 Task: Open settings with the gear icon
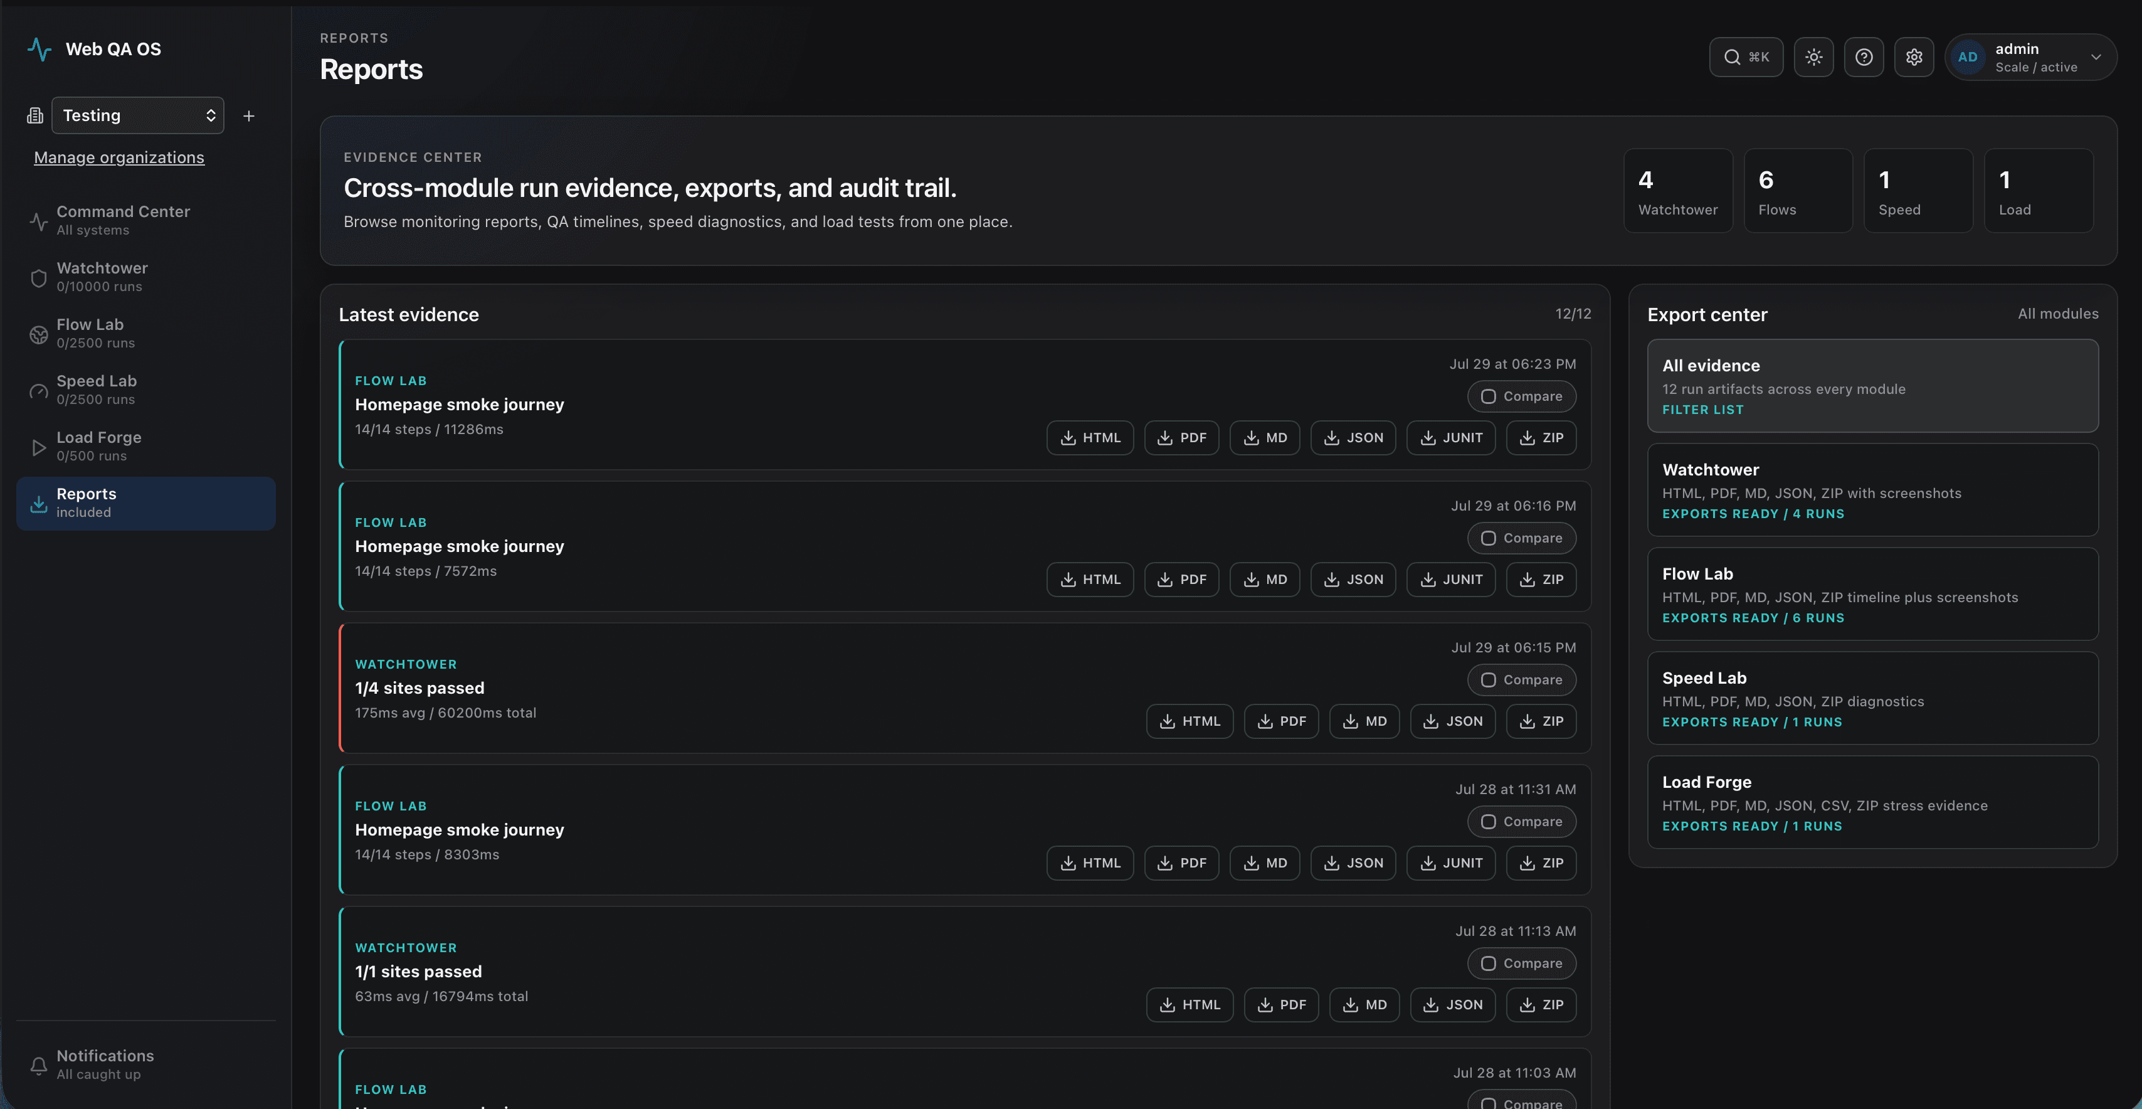pos(1914,56)
